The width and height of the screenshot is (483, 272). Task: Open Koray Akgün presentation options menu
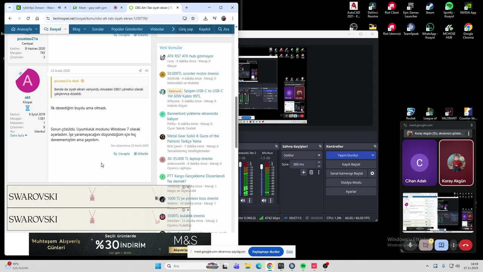(469, 133)
